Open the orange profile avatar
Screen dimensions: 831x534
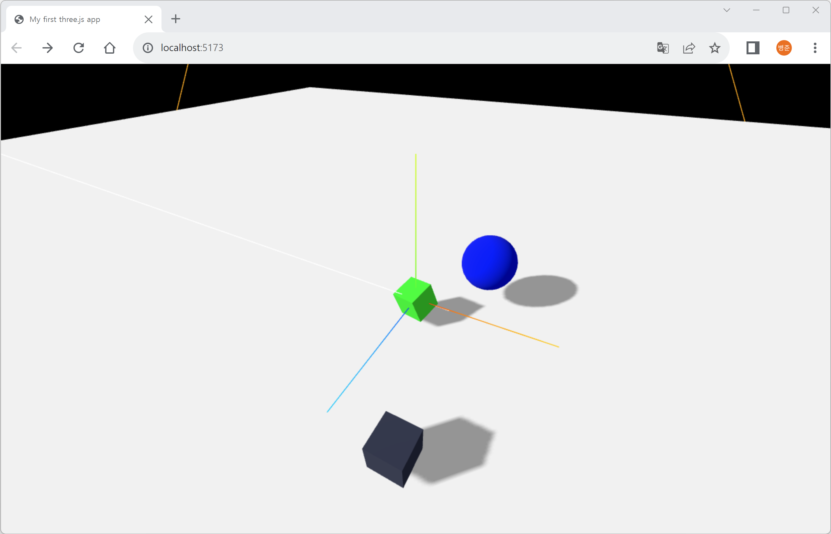784,48
